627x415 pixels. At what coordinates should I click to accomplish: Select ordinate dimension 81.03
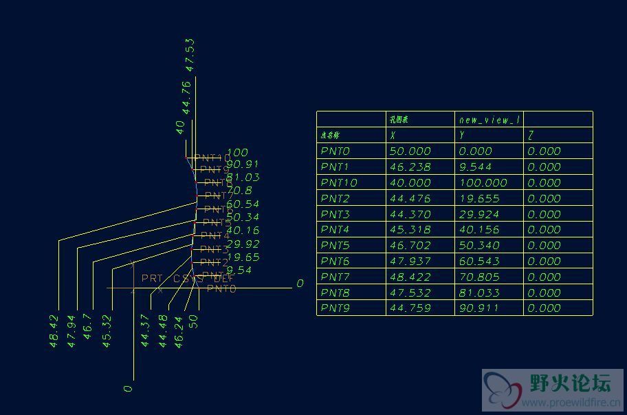(244, 178)
